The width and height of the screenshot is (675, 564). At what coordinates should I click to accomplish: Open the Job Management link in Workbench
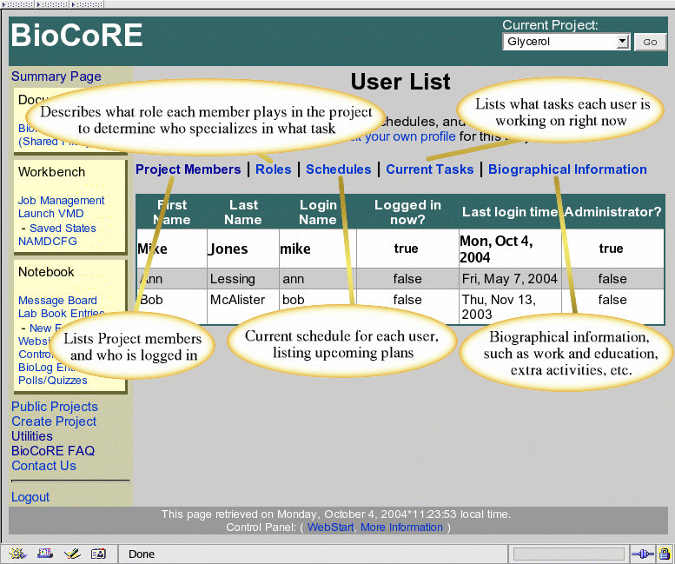pyautogui.click(x=61, y=200)
